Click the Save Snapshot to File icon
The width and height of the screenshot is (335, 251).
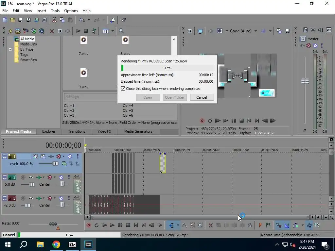pyautogui.click(x=287, y=31)
